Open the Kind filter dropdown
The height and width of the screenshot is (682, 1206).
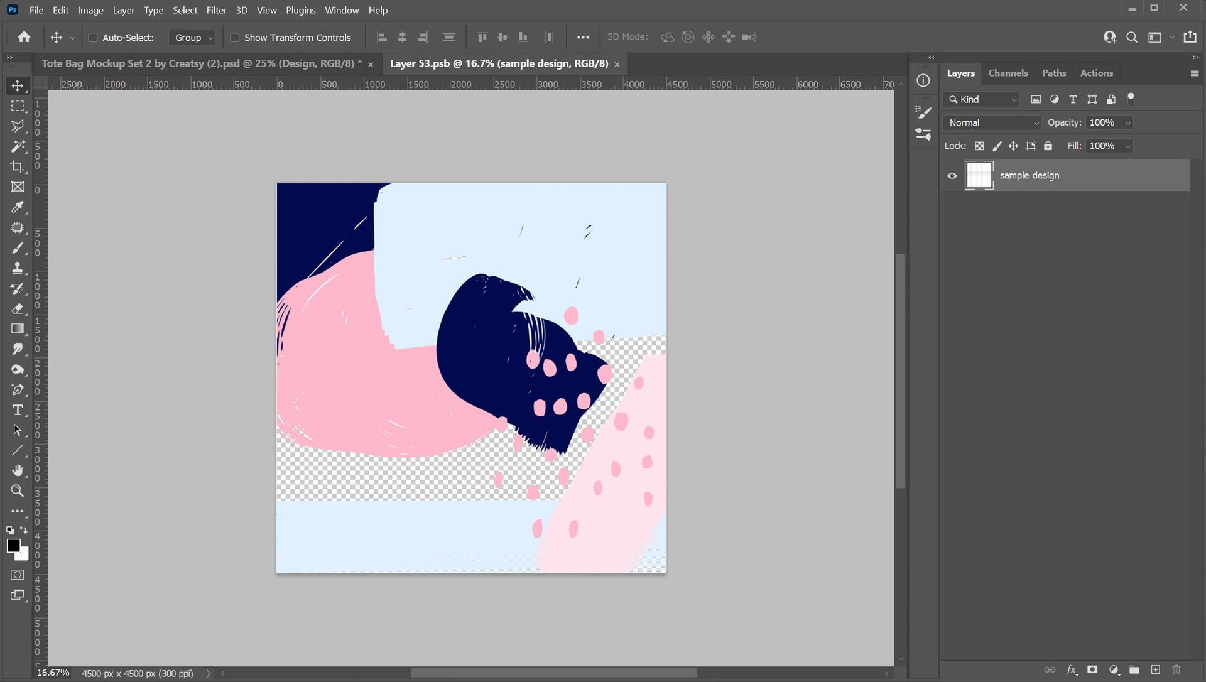pos(982,99)
